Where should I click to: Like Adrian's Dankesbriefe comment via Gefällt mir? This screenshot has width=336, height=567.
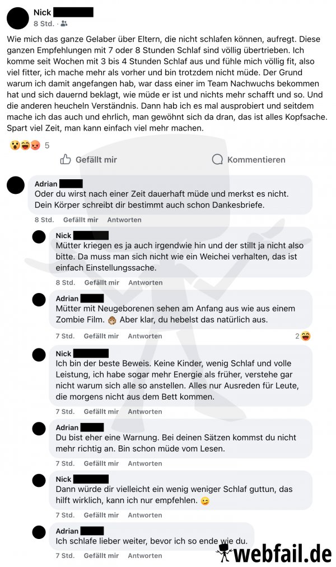[x=81, y=220]
